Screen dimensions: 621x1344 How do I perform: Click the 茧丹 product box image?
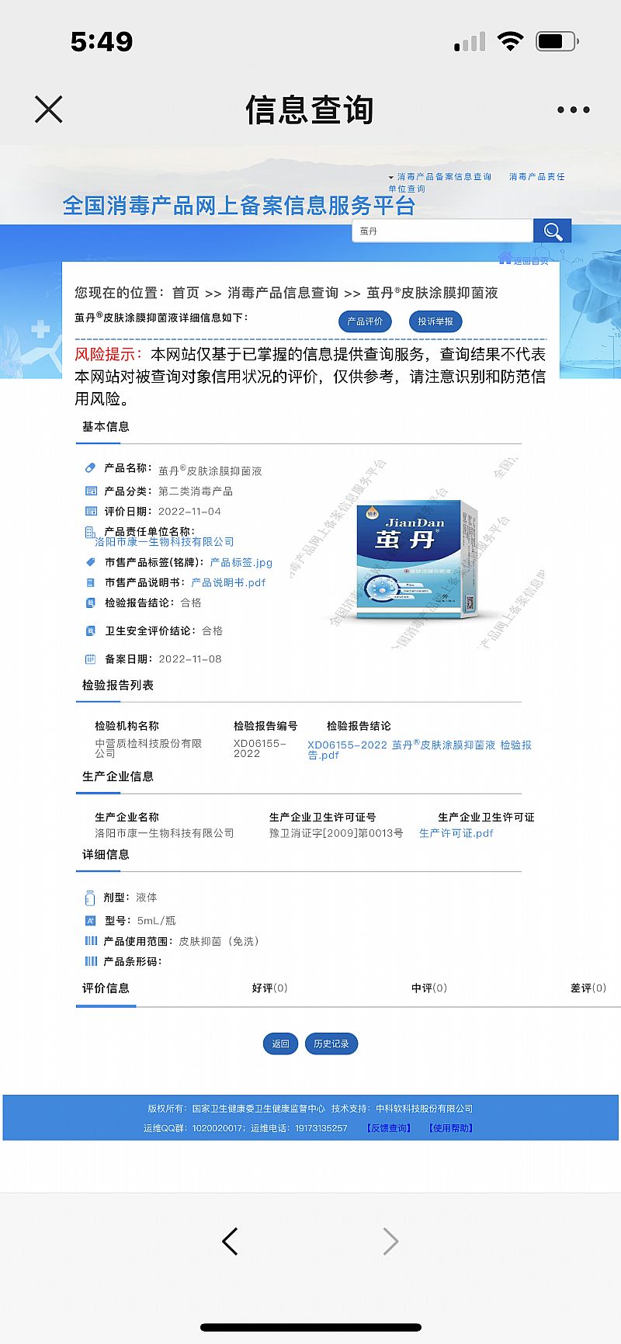point(418,561)
